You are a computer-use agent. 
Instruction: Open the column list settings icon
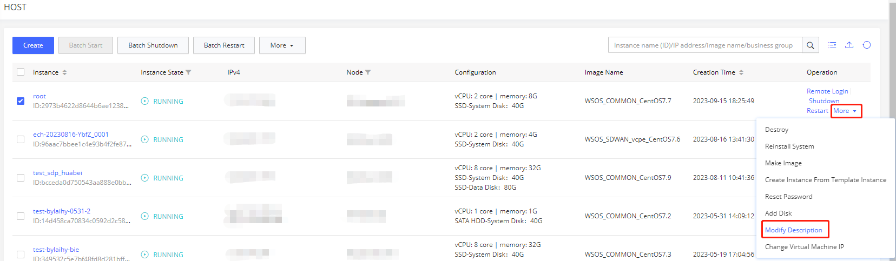pos(832,45)
